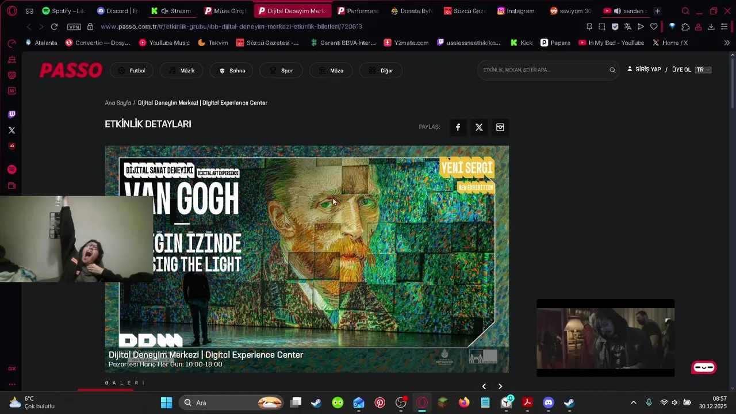This screenshot has width=736, height=414.
Task: Go to Ana Sayfa breadcrumb
Action: (118, 103)
